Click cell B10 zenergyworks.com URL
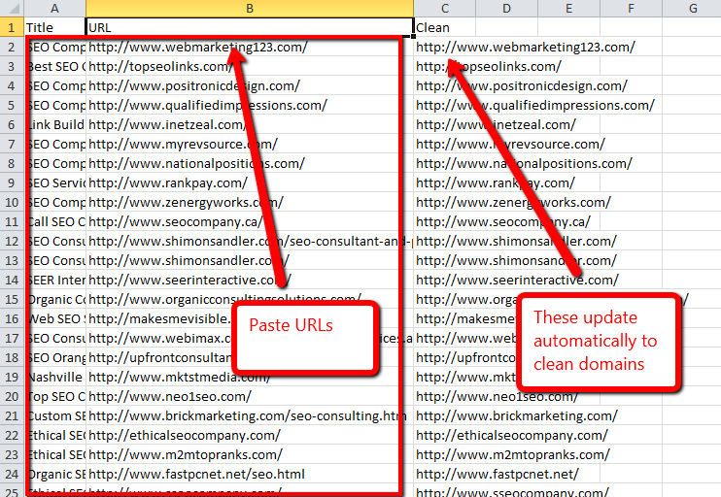The height and width of the screenshot is (497, 721). point(250,202)
